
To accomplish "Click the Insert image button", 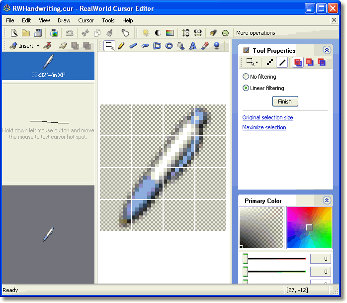I will click(x=22, y=46).
